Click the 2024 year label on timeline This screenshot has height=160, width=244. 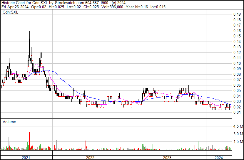(x=219, y=158)
